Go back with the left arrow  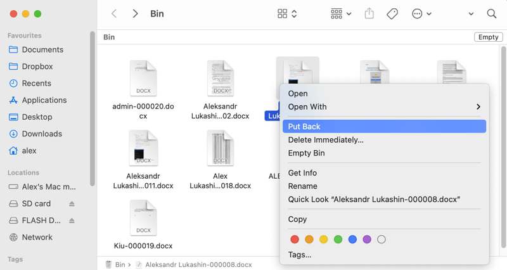click(x=114, y=13)
